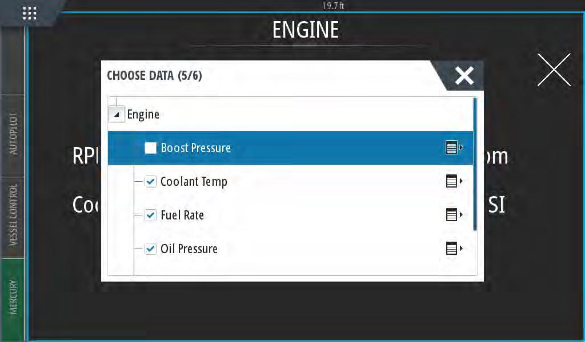Collapse the Engine tree node
585x342 pixels.
click(117, 114)
